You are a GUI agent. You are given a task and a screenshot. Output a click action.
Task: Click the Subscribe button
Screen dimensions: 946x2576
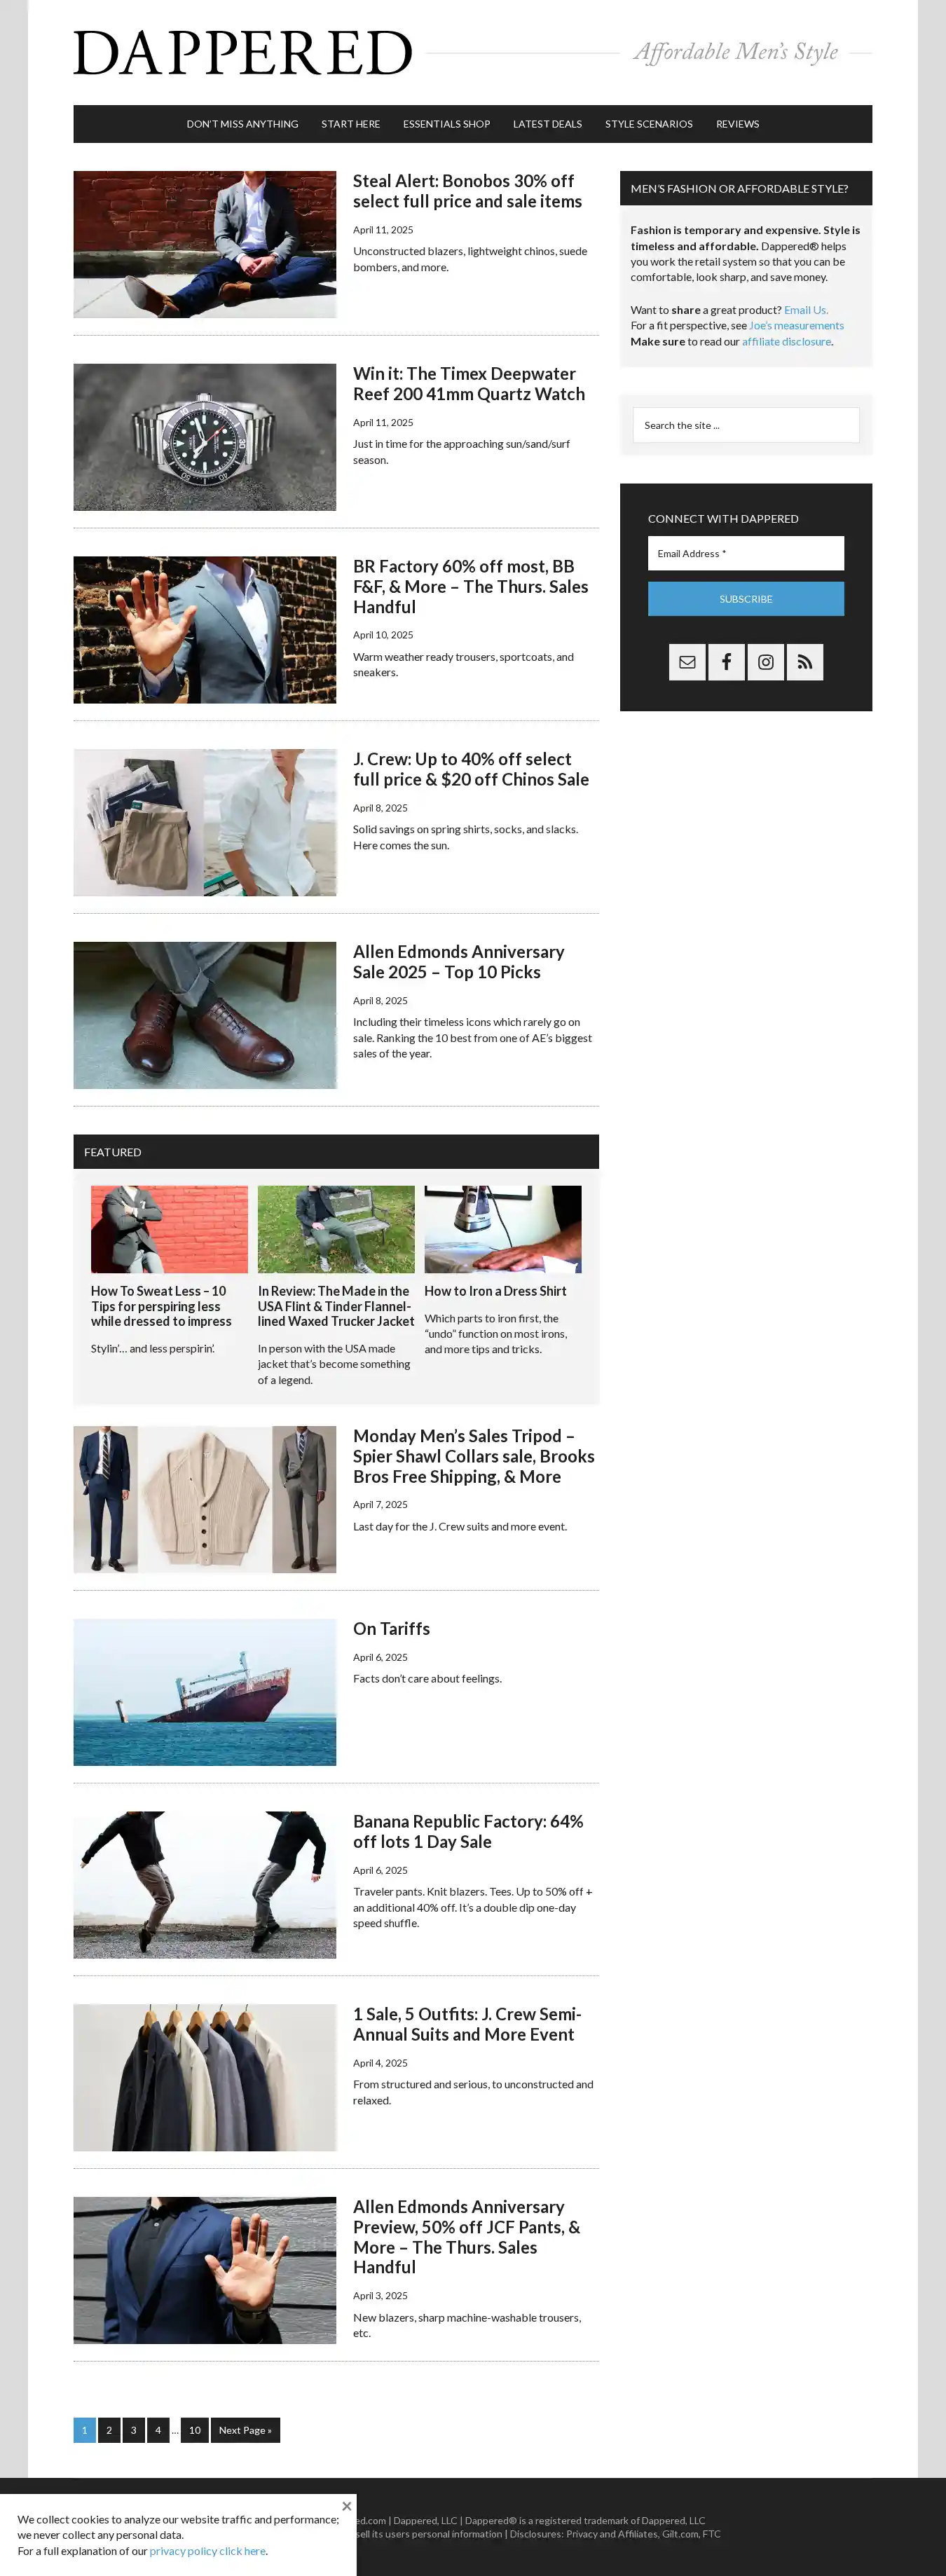coord(745,599)
